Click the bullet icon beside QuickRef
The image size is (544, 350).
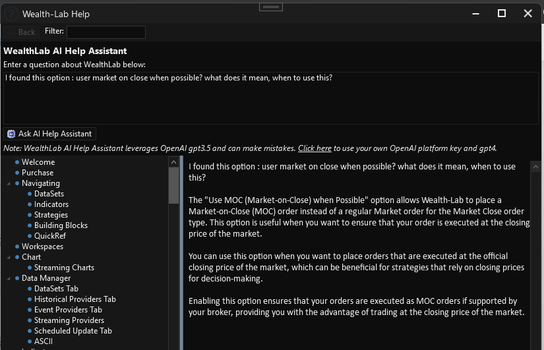(x=30, y=236)
